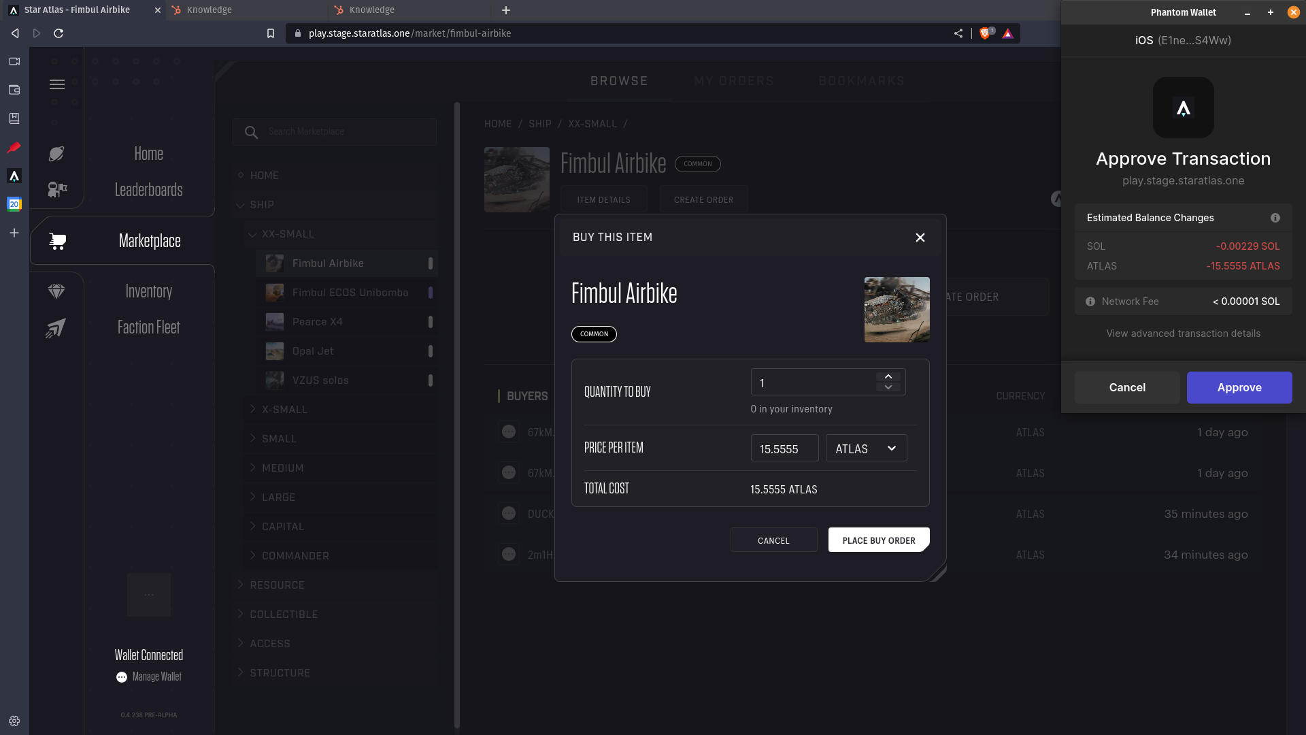Image resolution: width=1306 pixels, height=735 pixels.
Task: Switch to the MY ORDERS tab
Action: coord(734,81)
